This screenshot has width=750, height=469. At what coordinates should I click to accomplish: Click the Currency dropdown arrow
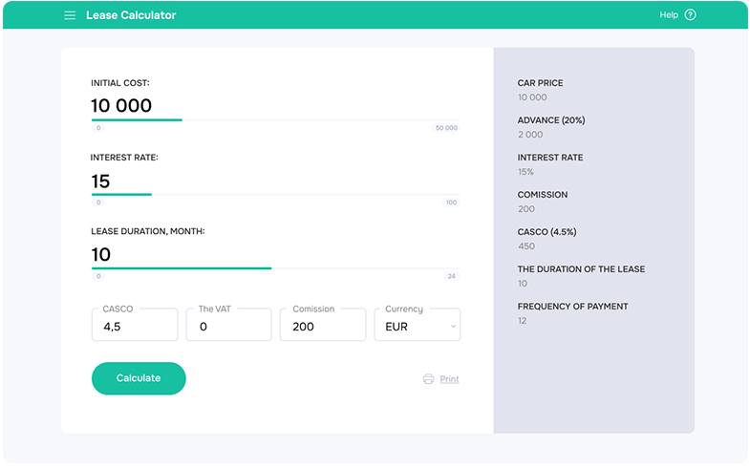(x=452, y=327)
